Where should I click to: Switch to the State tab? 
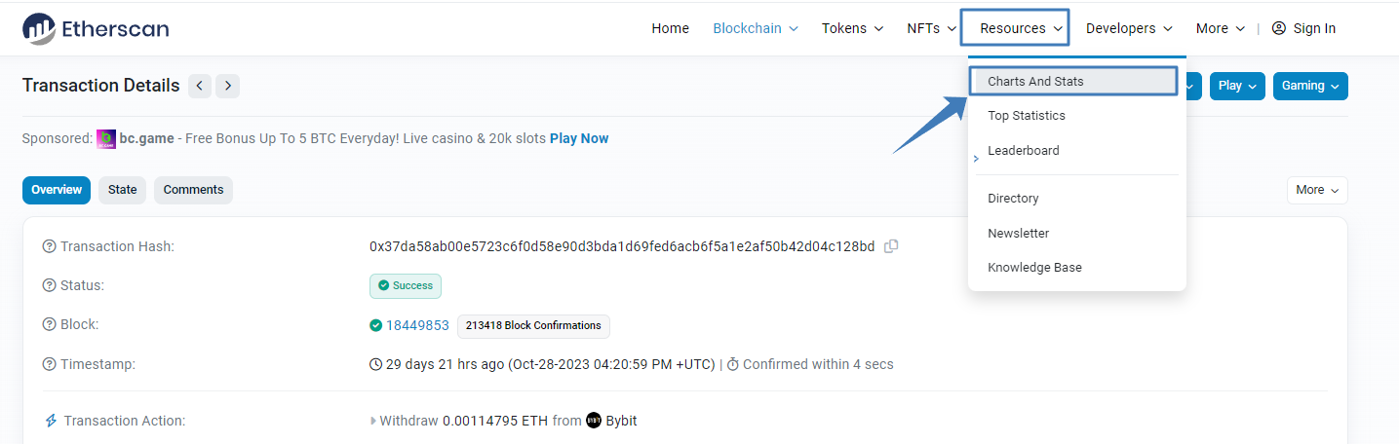(123, 190)
